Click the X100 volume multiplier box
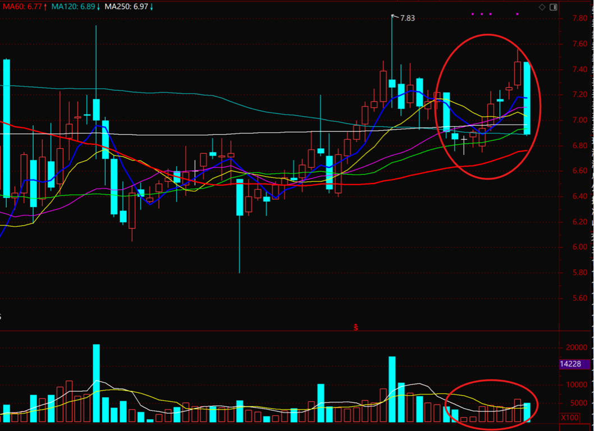The height and width of the screenshot is (431, 594). pyautogui.click(x=570, y=418)
